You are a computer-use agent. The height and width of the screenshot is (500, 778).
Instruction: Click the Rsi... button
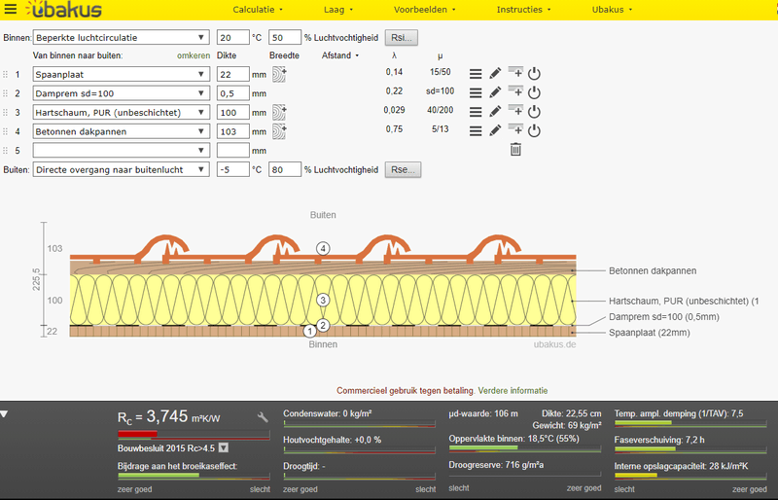click(402, 38)
